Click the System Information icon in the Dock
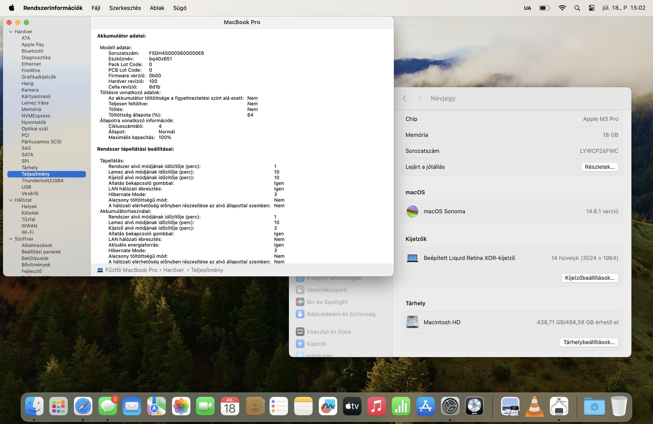653x424 pixels. 559,406
